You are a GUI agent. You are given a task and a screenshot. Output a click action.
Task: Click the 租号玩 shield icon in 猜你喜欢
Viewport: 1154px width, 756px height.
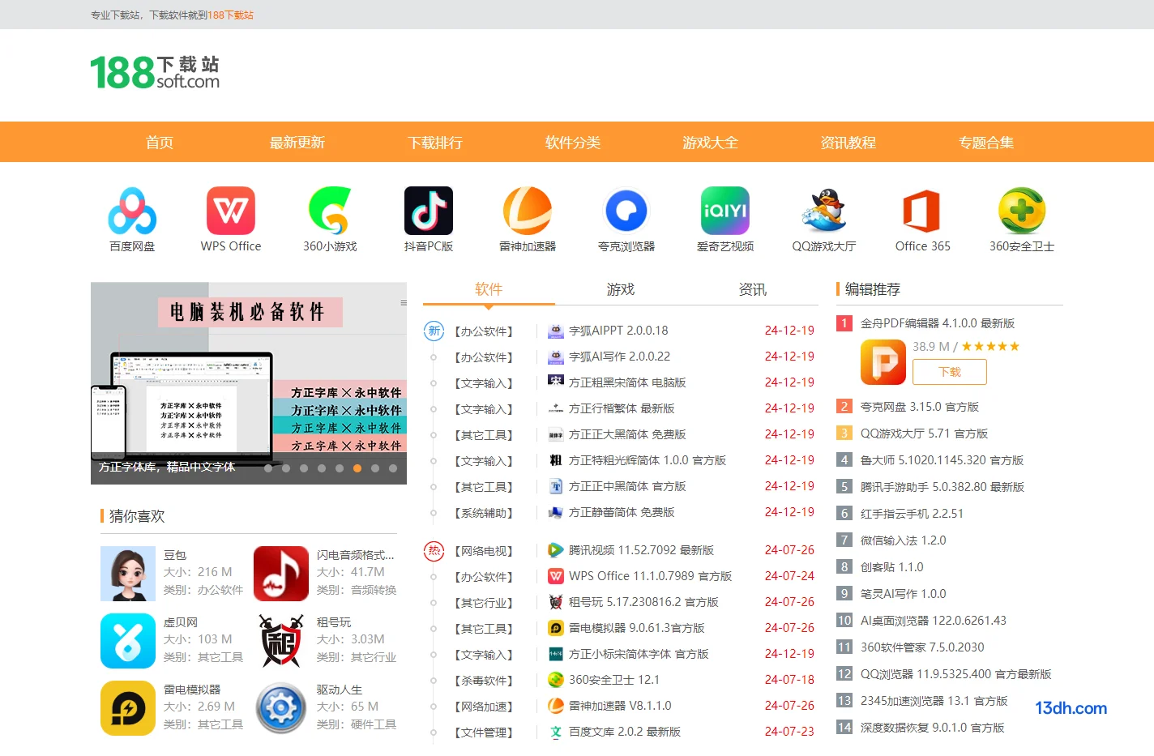point(281,641)
